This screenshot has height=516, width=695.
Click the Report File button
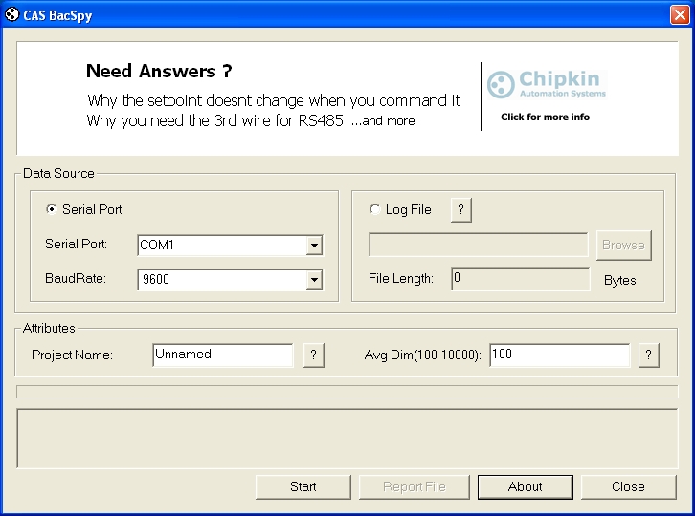(x=414, y=487)
